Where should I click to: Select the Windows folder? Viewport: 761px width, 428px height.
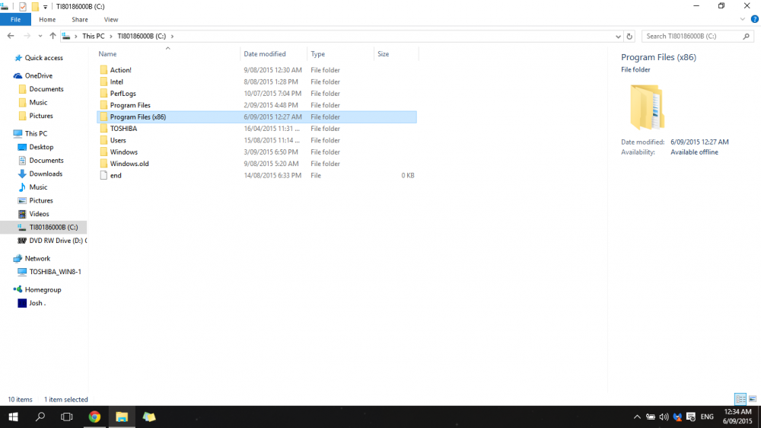pyautogui.click(x=124, y=152)
